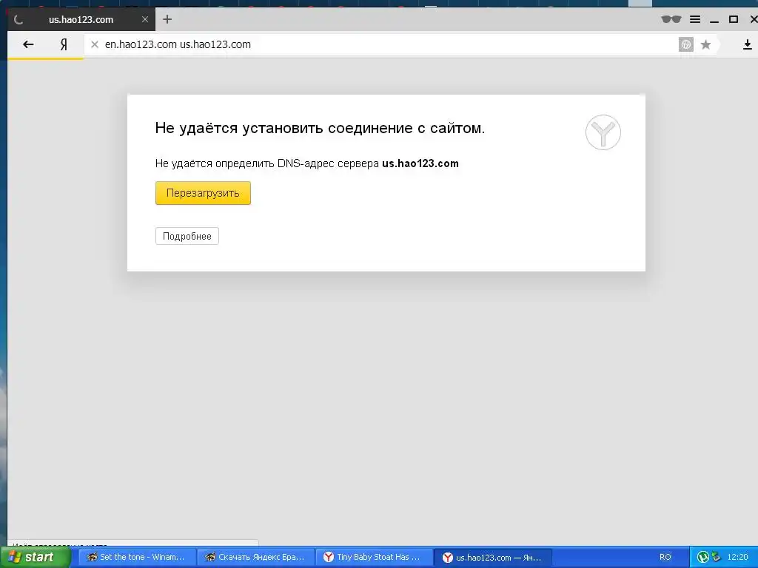The width and height of the screenshot is (758, 568).
Task: Click the globe protect icon in address bar
Action: [x=685, y=44]
